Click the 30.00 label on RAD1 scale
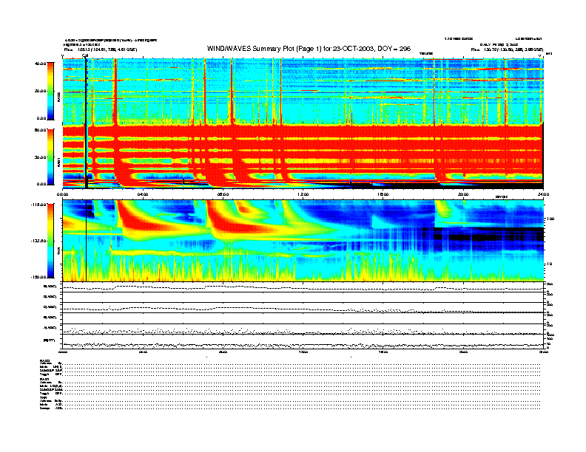586x452 pixels. (x=41, y=157)
